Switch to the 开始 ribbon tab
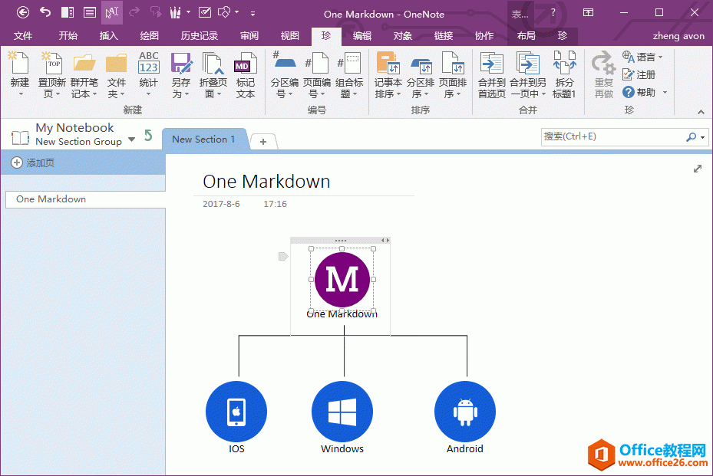 pyautogui.click(x=68, y=35)
